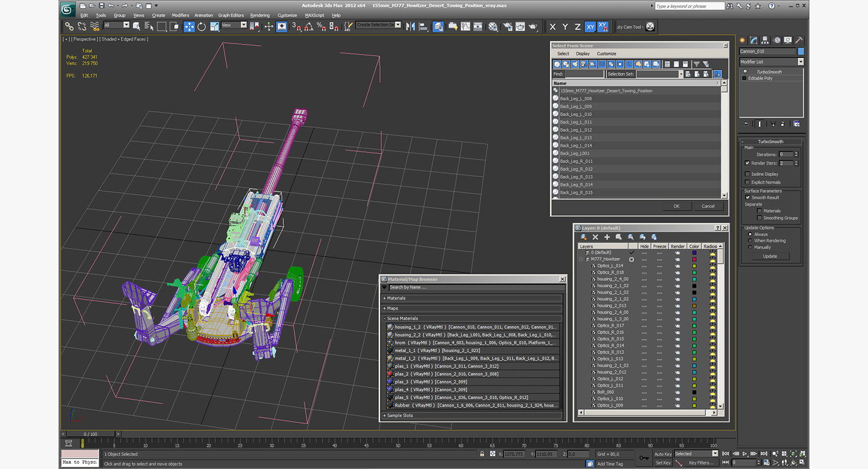Click the Align tool icon
Screen dimensions: 868x469
click(x=423, y=26)
